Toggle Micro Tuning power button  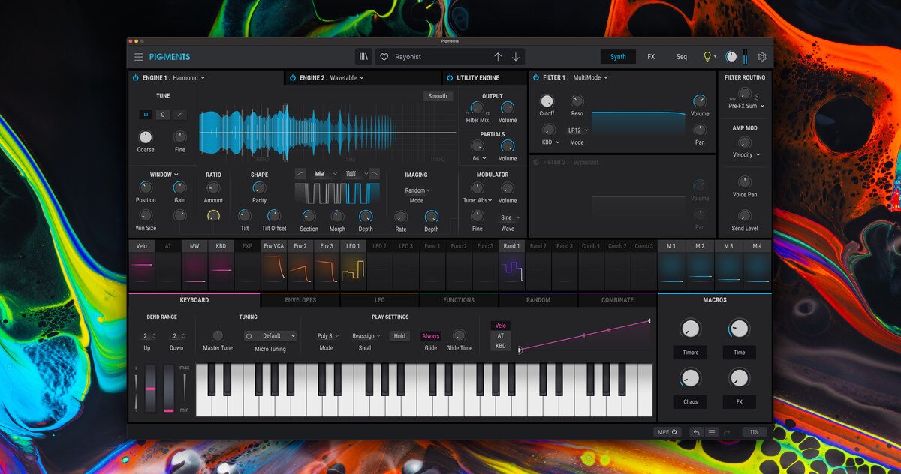click(x=249, y=336)
